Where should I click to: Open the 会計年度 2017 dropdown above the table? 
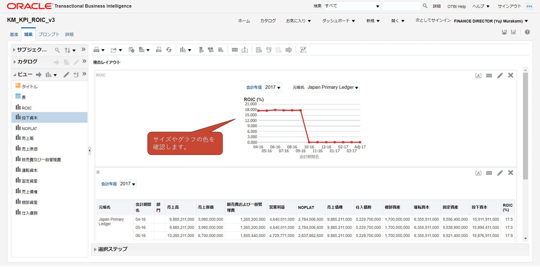[x=128, y=184]
